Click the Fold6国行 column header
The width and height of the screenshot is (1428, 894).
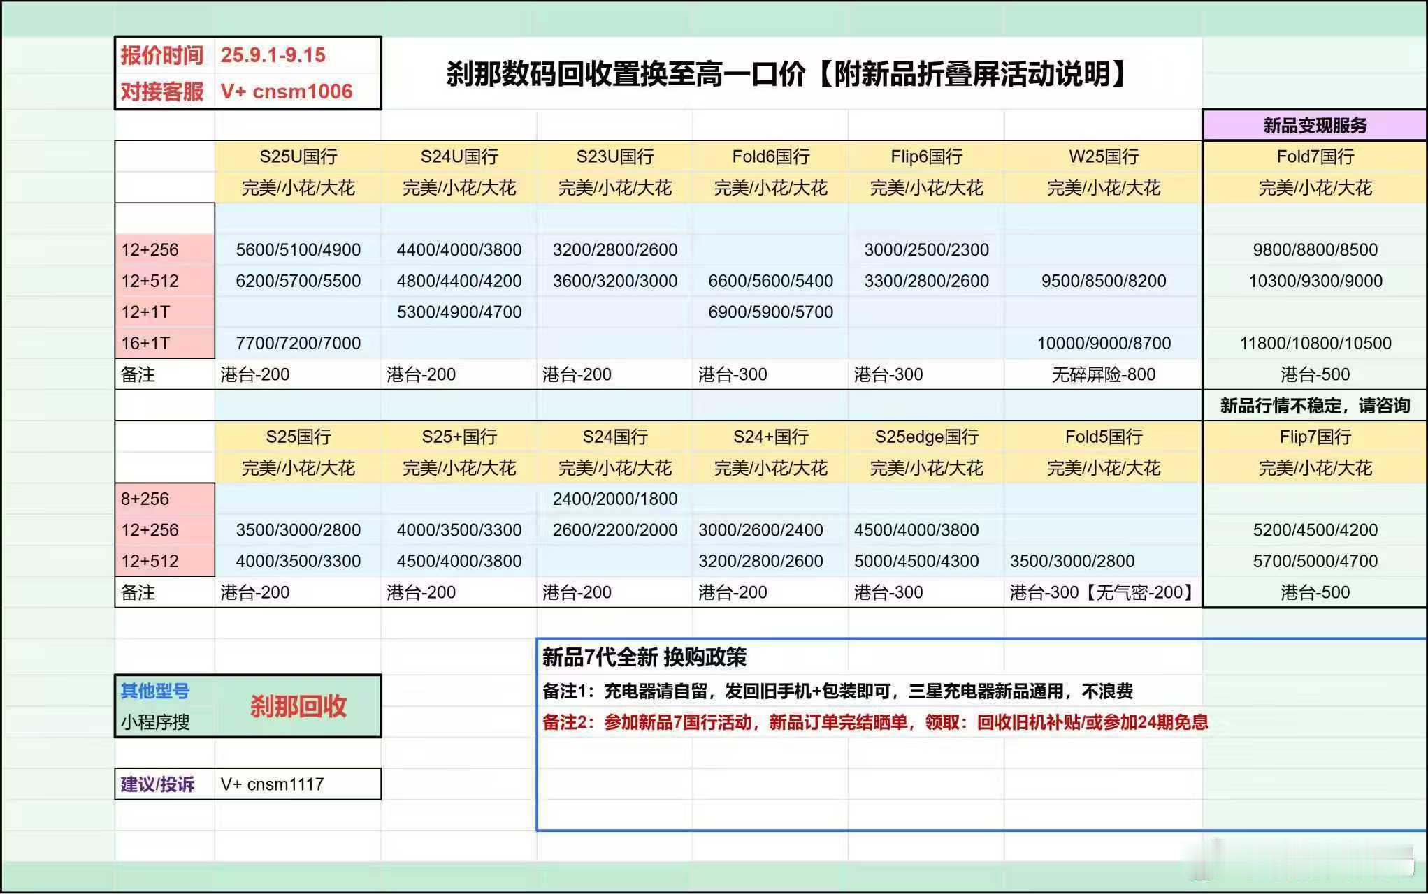tap(771, 156)
